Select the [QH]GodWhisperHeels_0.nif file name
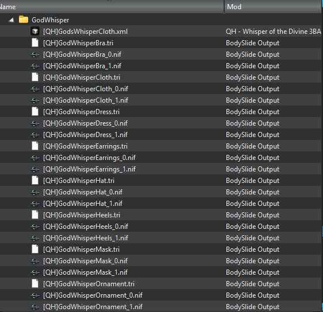This screenshot has height=312, width=323. 86,227
